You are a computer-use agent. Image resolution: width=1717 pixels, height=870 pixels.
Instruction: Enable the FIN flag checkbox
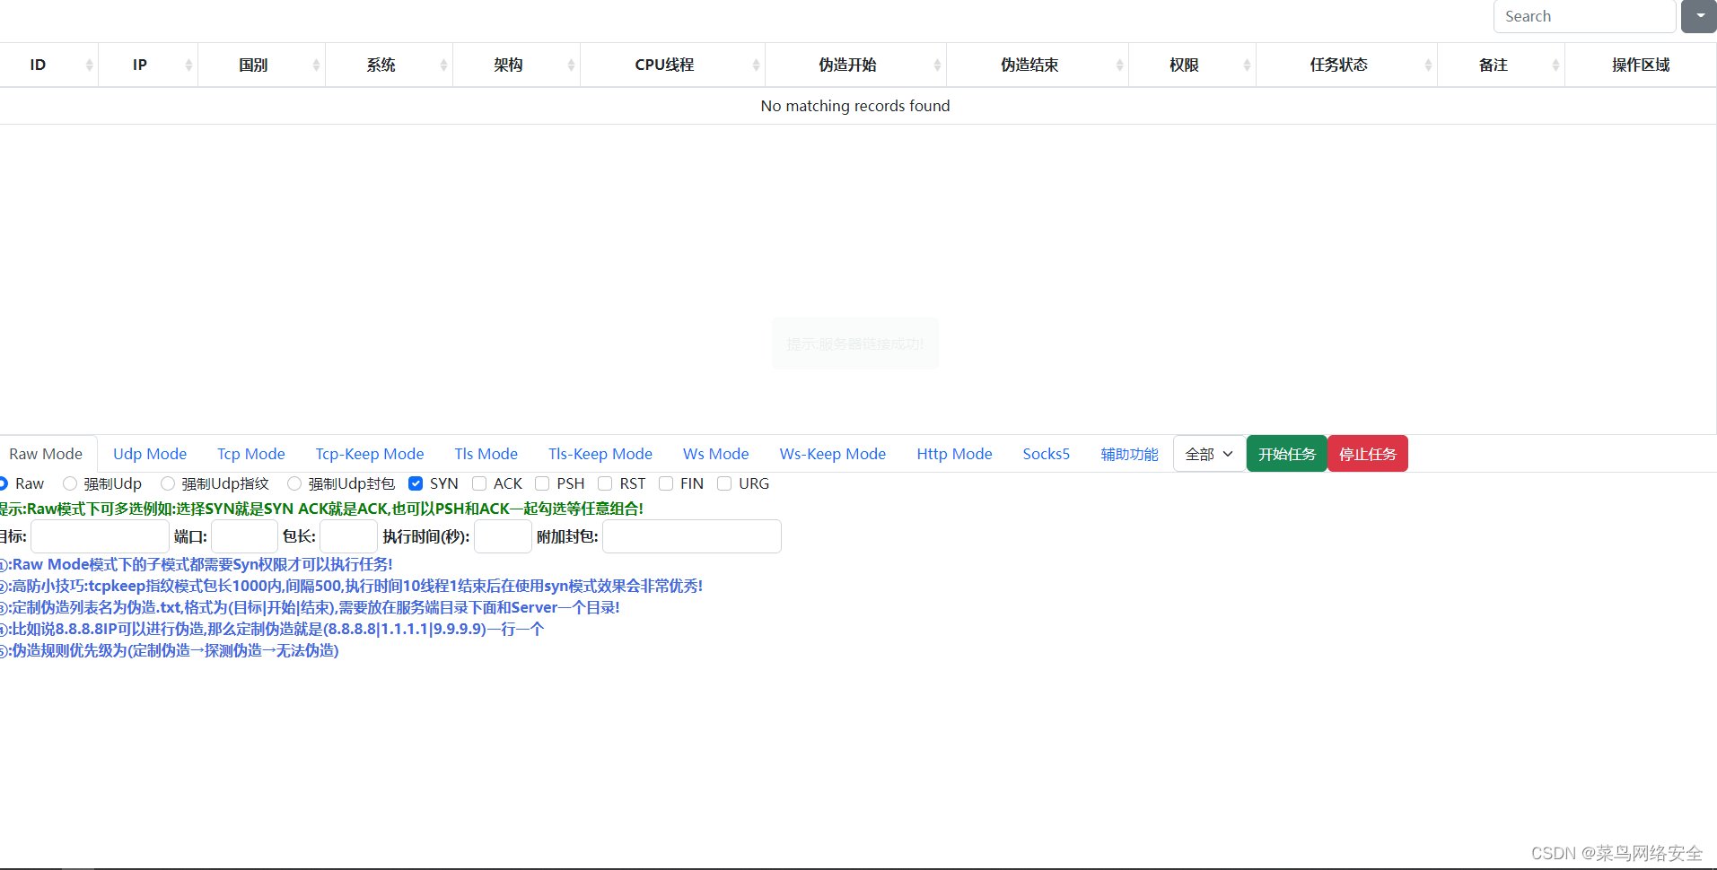666,483
